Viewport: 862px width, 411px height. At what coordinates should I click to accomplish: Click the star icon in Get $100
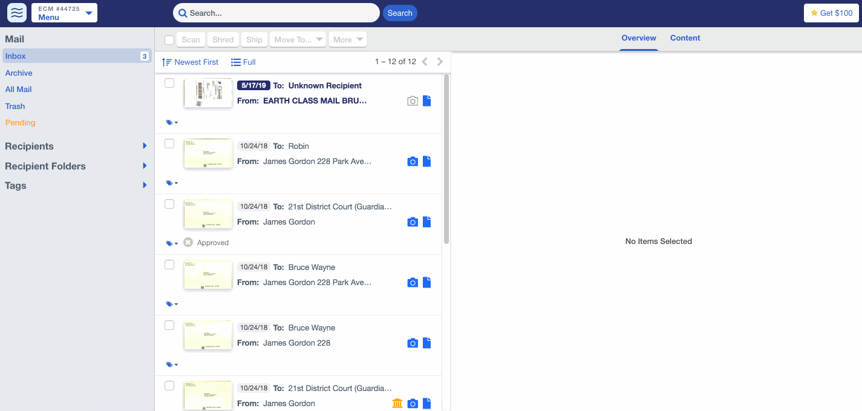coord(814,13)
